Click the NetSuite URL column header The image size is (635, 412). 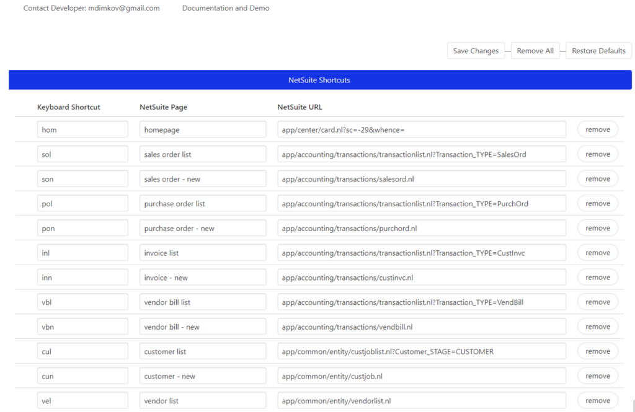pos(300,107)
